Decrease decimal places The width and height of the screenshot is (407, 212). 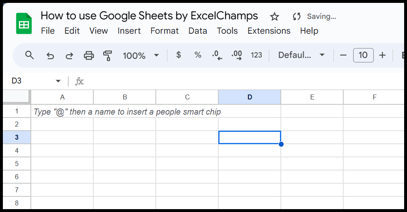pyautogui.click(x=217, y=55)
